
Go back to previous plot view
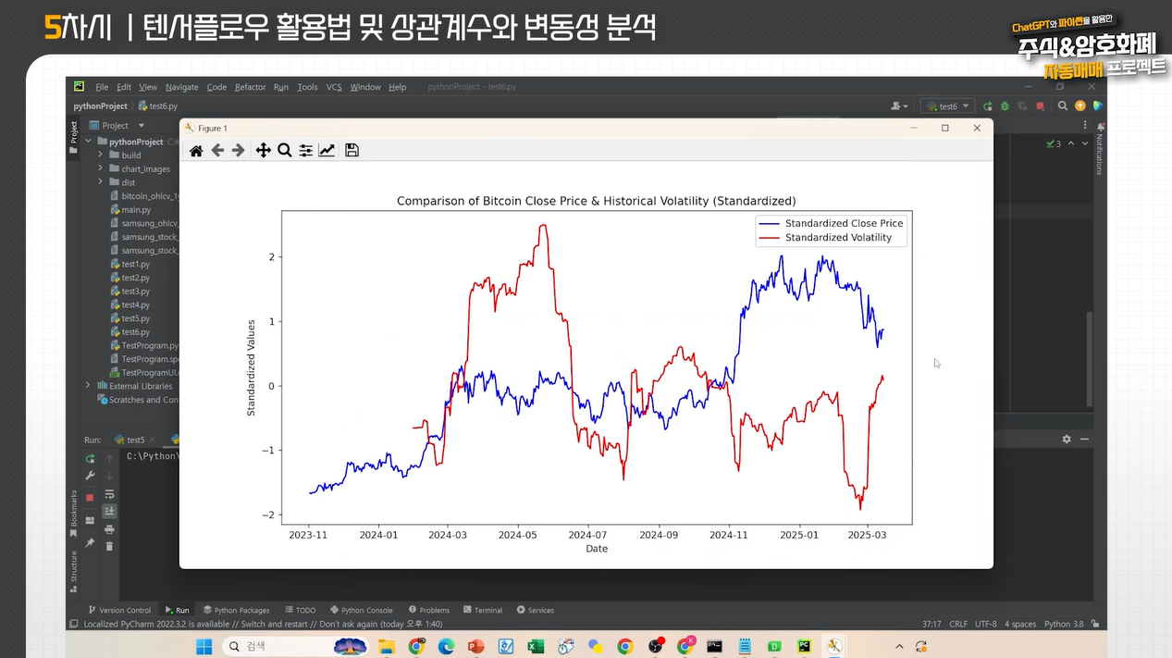[x=217, y=150]
